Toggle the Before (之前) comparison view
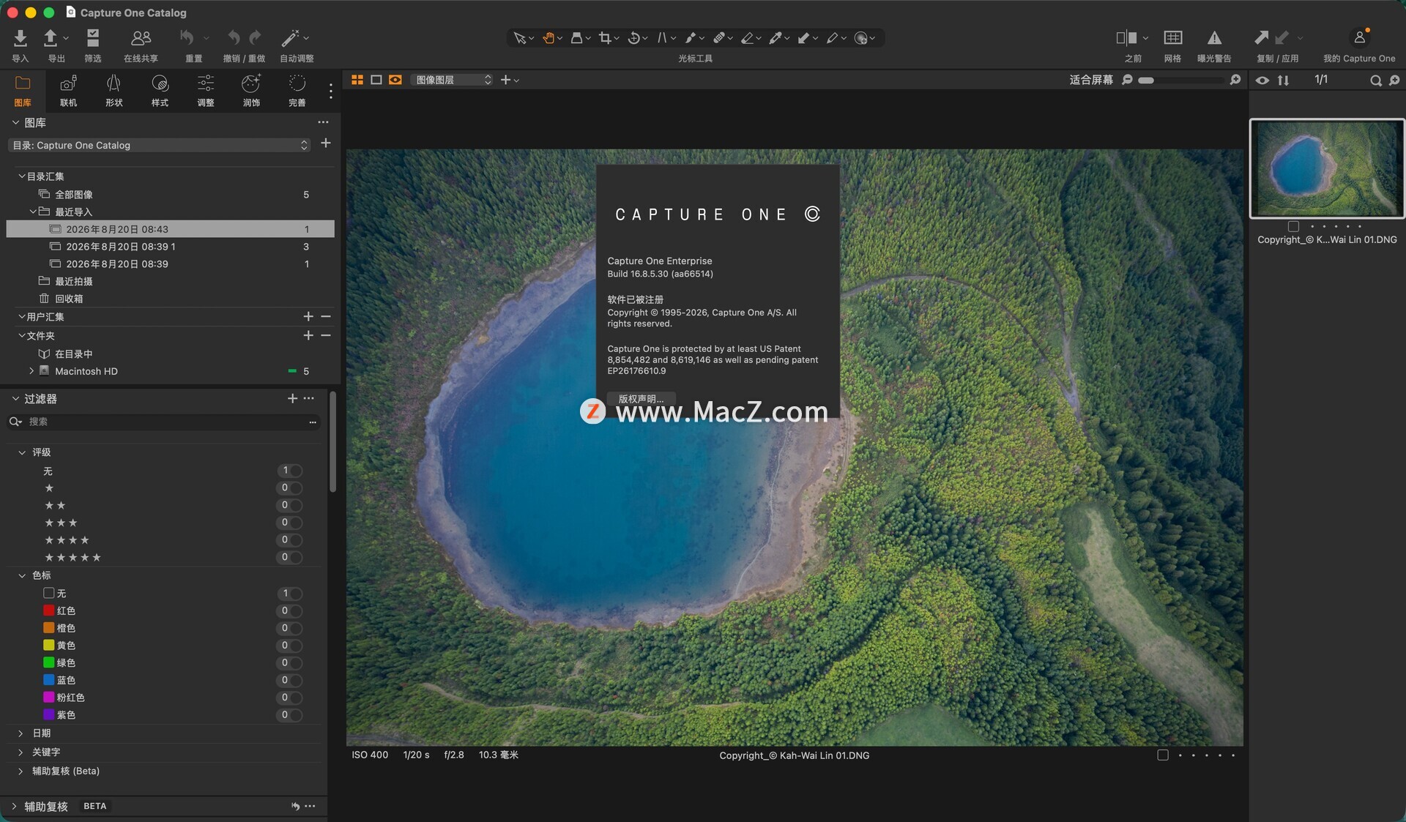Screen dimensions: 1406x822 coord(1126,38)
